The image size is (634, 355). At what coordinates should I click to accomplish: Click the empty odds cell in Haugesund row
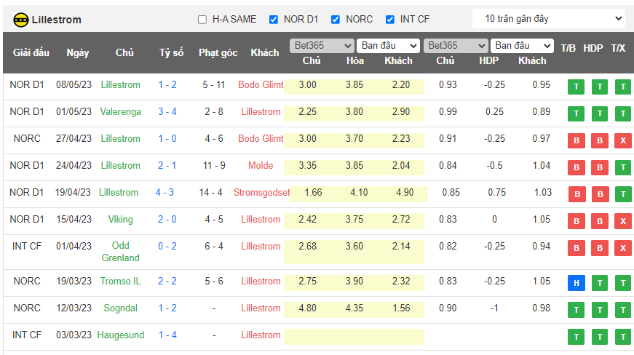(x=354, y=336)
